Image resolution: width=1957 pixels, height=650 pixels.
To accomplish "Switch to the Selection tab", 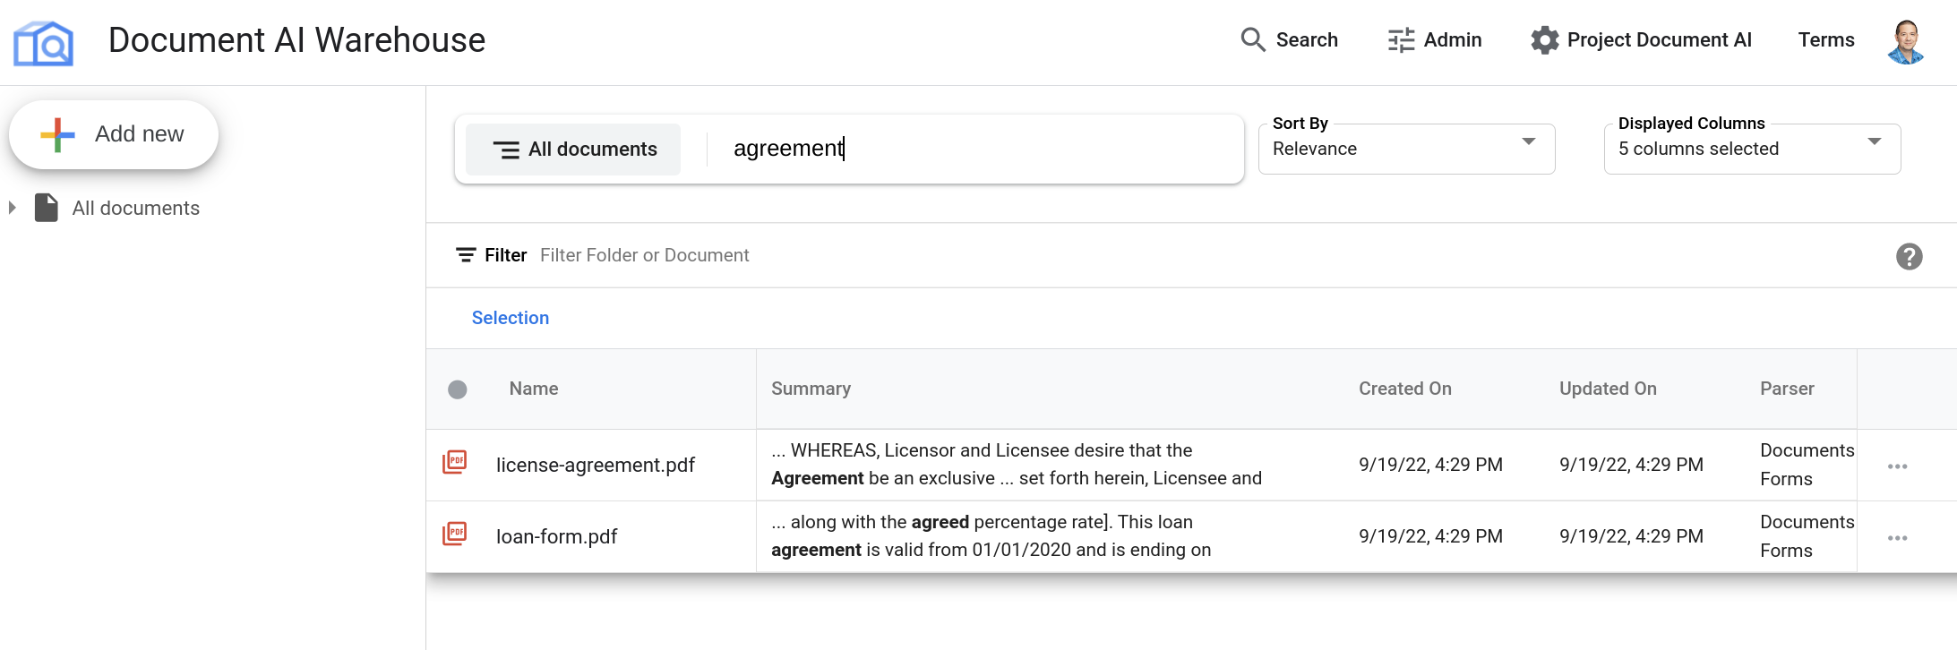I will point(510,318).
